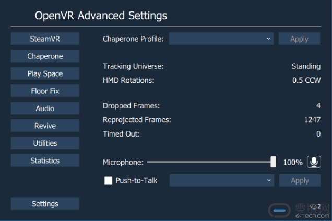
Task: Go to the Chaperone section
Action: pos(45,56)
